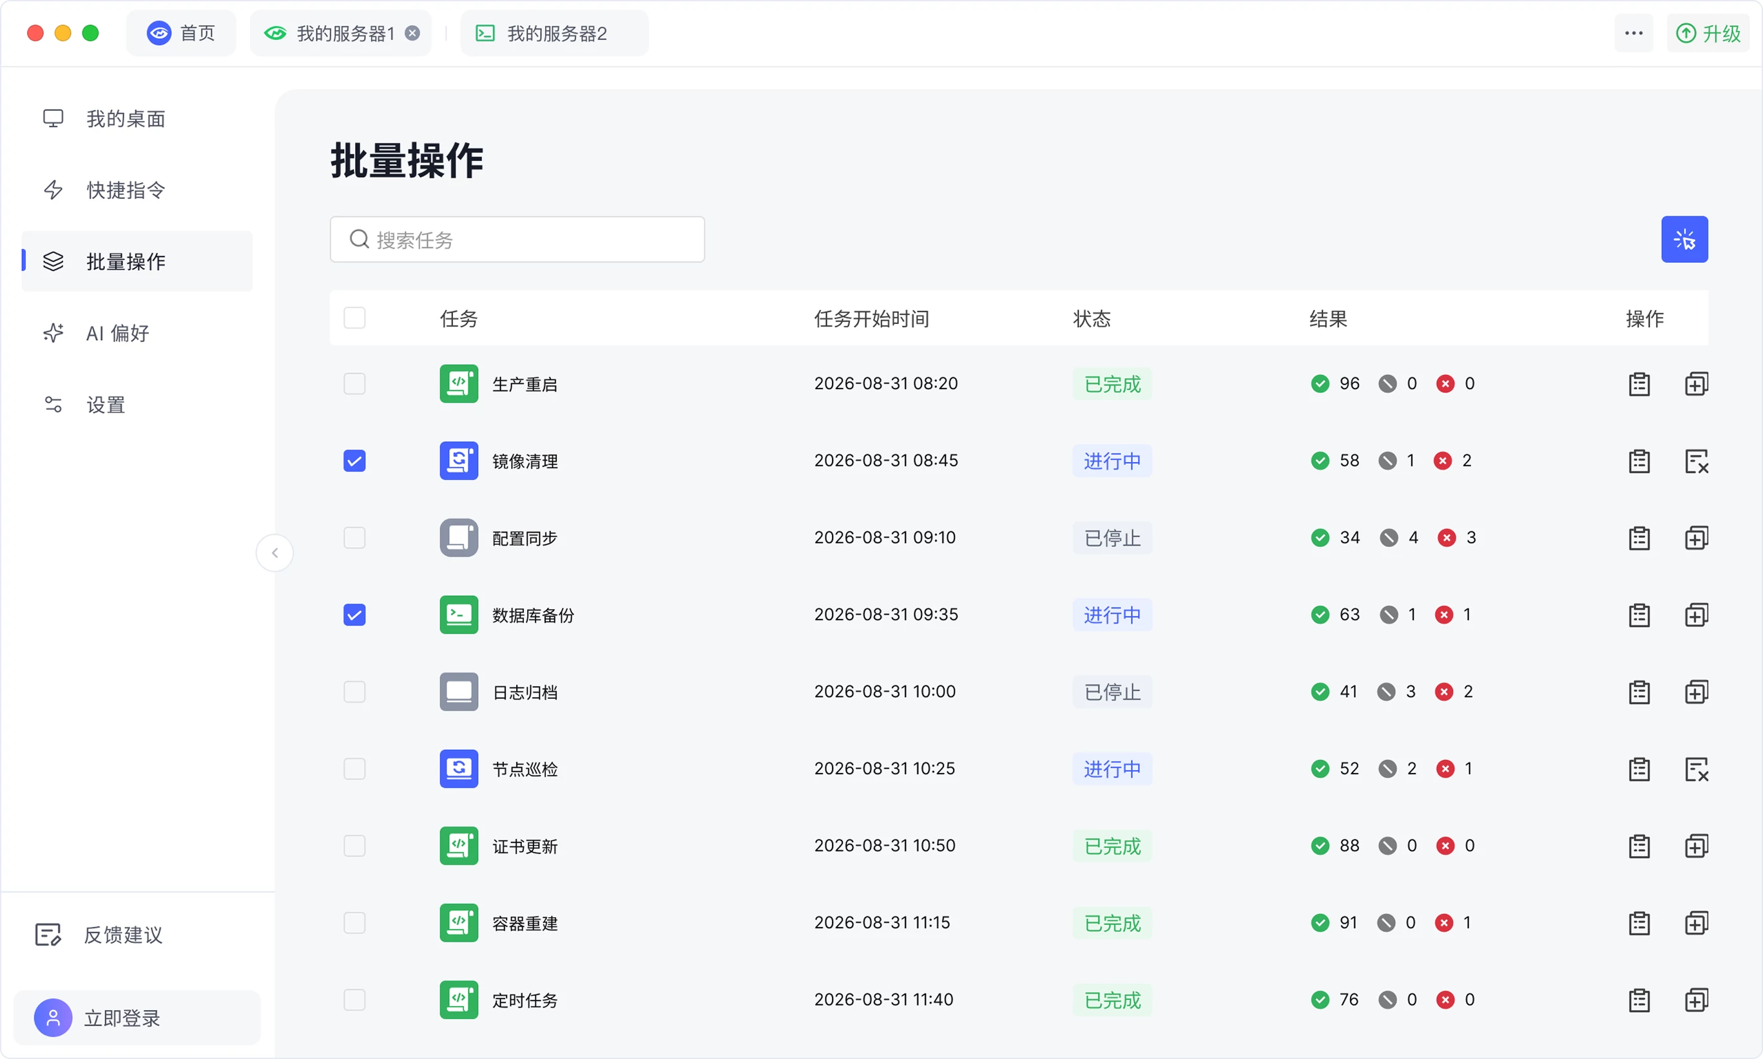Check the 生产重启 row checkbox
The height and width of the screenshot is (1059, 1763).
355,384
